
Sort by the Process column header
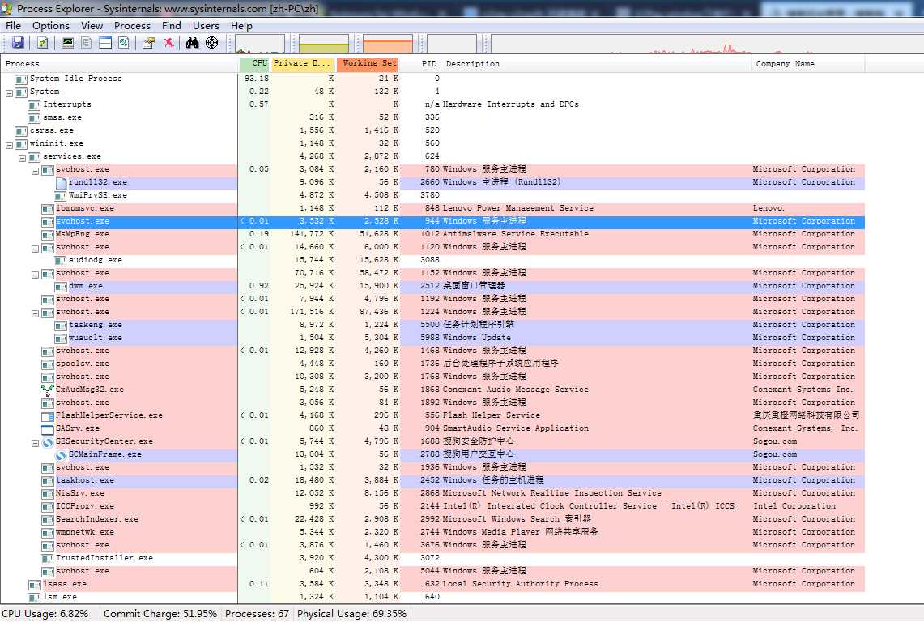click(120, 64)
